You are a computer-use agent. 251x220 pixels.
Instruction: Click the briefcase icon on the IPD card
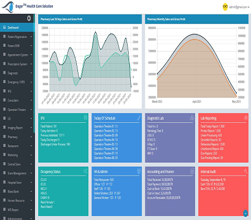click(85, 117)
